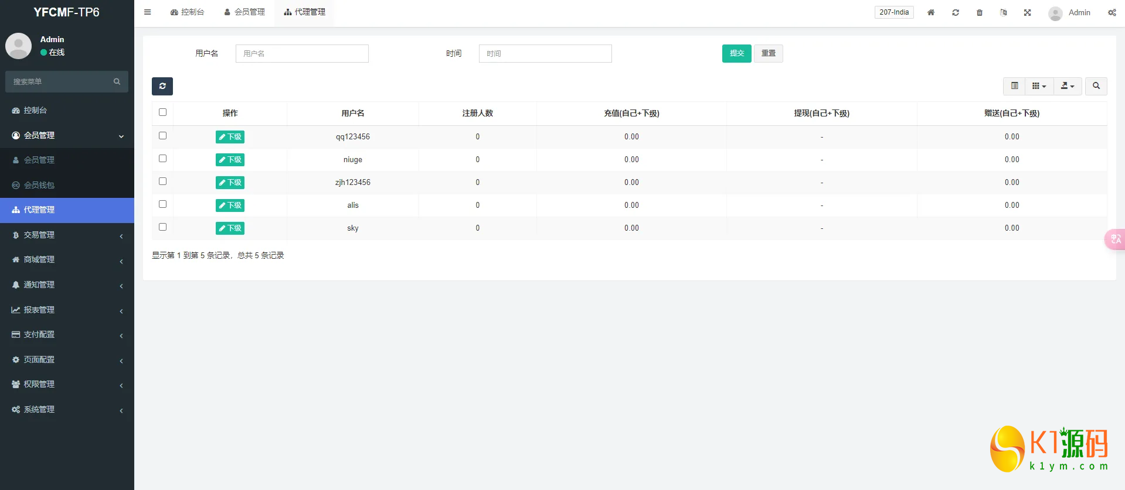Collapse sidebar with the hamburger icon

tap(148, 12)
